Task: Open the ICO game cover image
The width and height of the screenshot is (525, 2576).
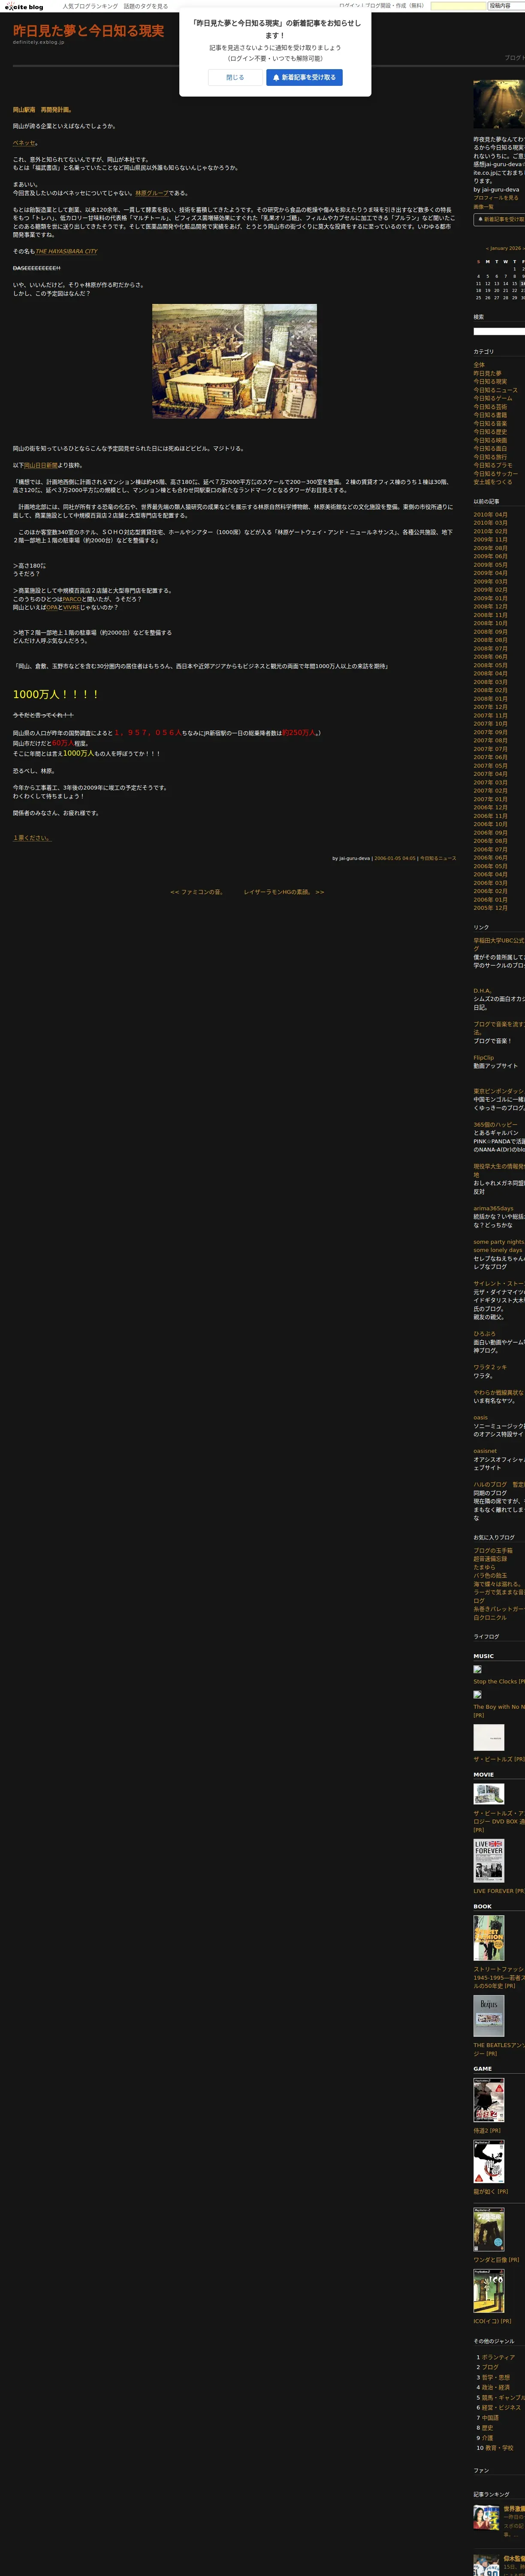Action: (488, 2290)
